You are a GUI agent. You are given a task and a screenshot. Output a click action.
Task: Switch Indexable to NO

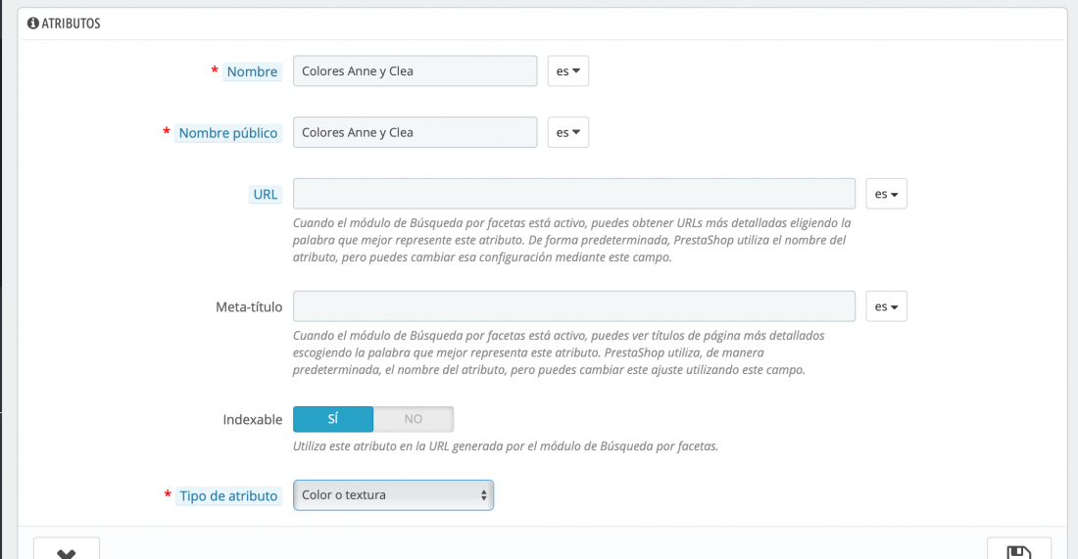point(414,419)
